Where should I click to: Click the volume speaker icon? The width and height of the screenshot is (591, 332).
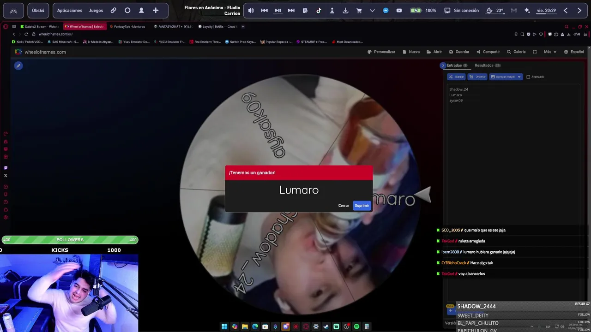(x=251, y=11)
